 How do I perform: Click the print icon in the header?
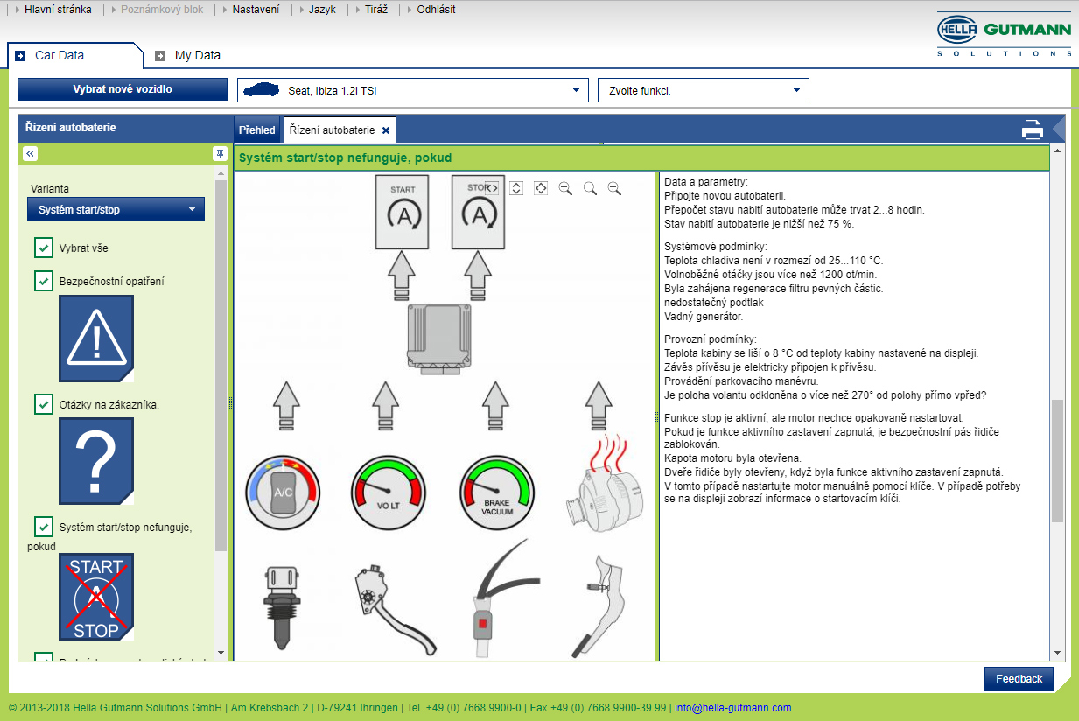[x=1033, y=129]
